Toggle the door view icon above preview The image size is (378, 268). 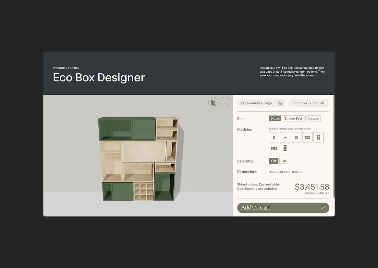(x=213, y=102)
